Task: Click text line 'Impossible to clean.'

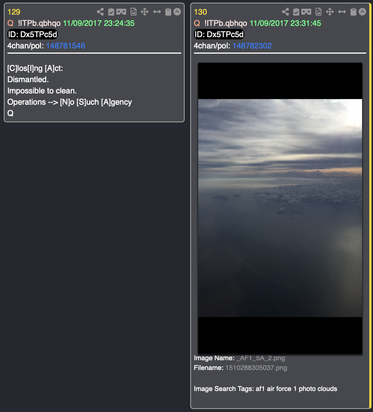Action: pos(42,91)
